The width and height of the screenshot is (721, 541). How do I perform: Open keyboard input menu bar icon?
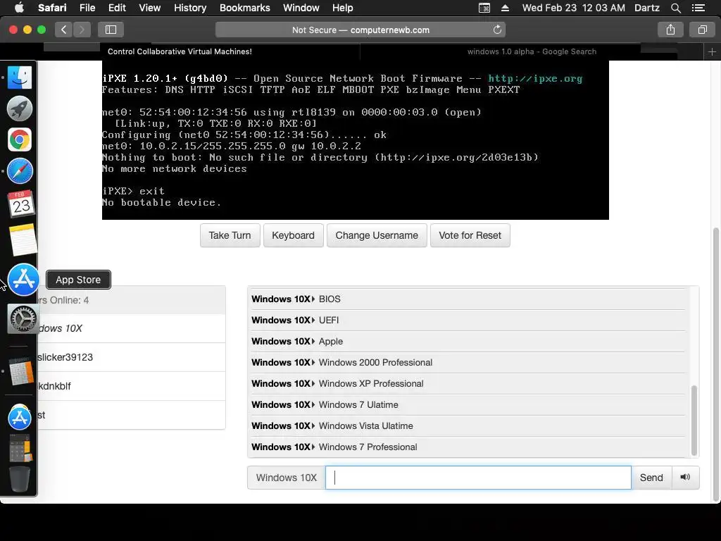point(484,8)
